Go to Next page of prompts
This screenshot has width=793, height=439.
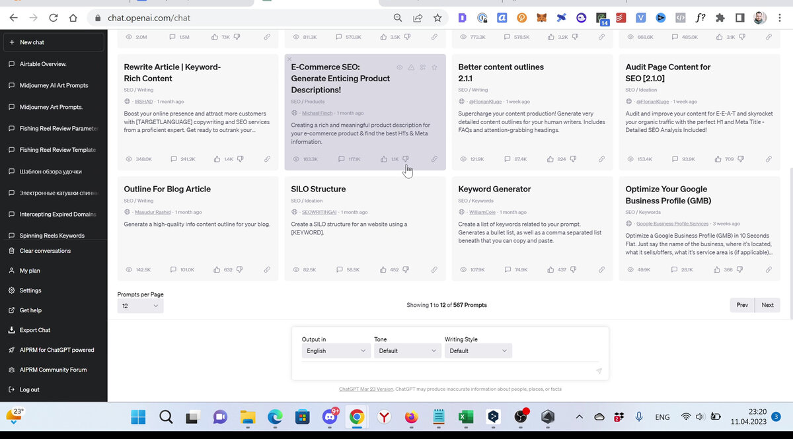pos(767,305)
